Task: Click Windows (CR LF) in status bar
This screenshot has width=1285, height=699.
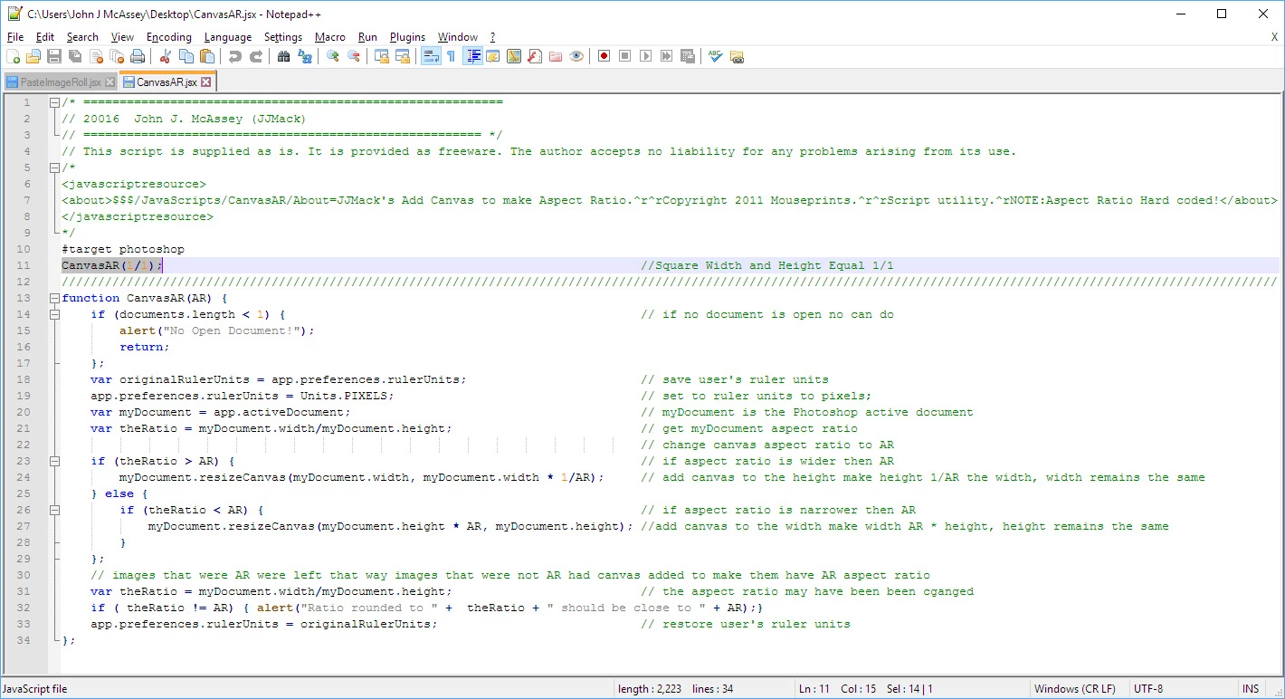Action: coord(1075,689)
